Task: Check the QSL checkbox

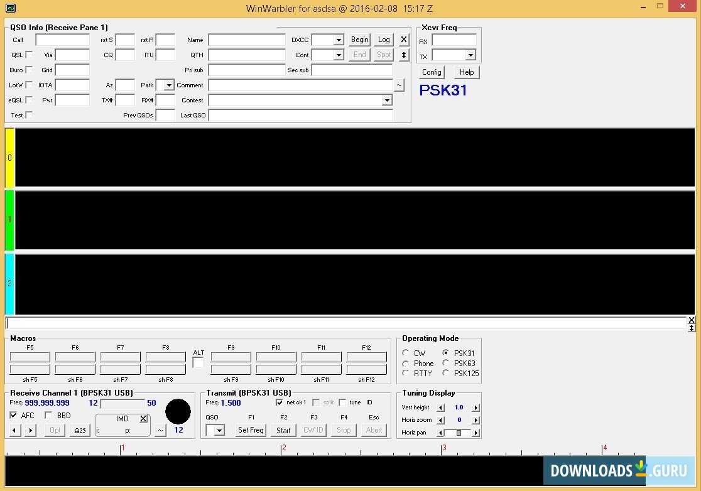Action: (29, 55)
